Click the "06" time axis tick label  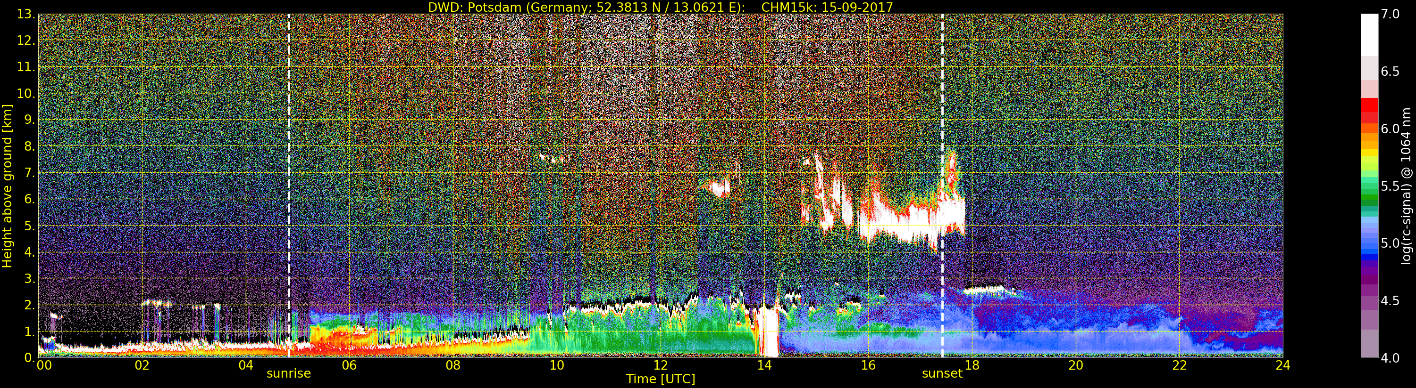(349, 365)
